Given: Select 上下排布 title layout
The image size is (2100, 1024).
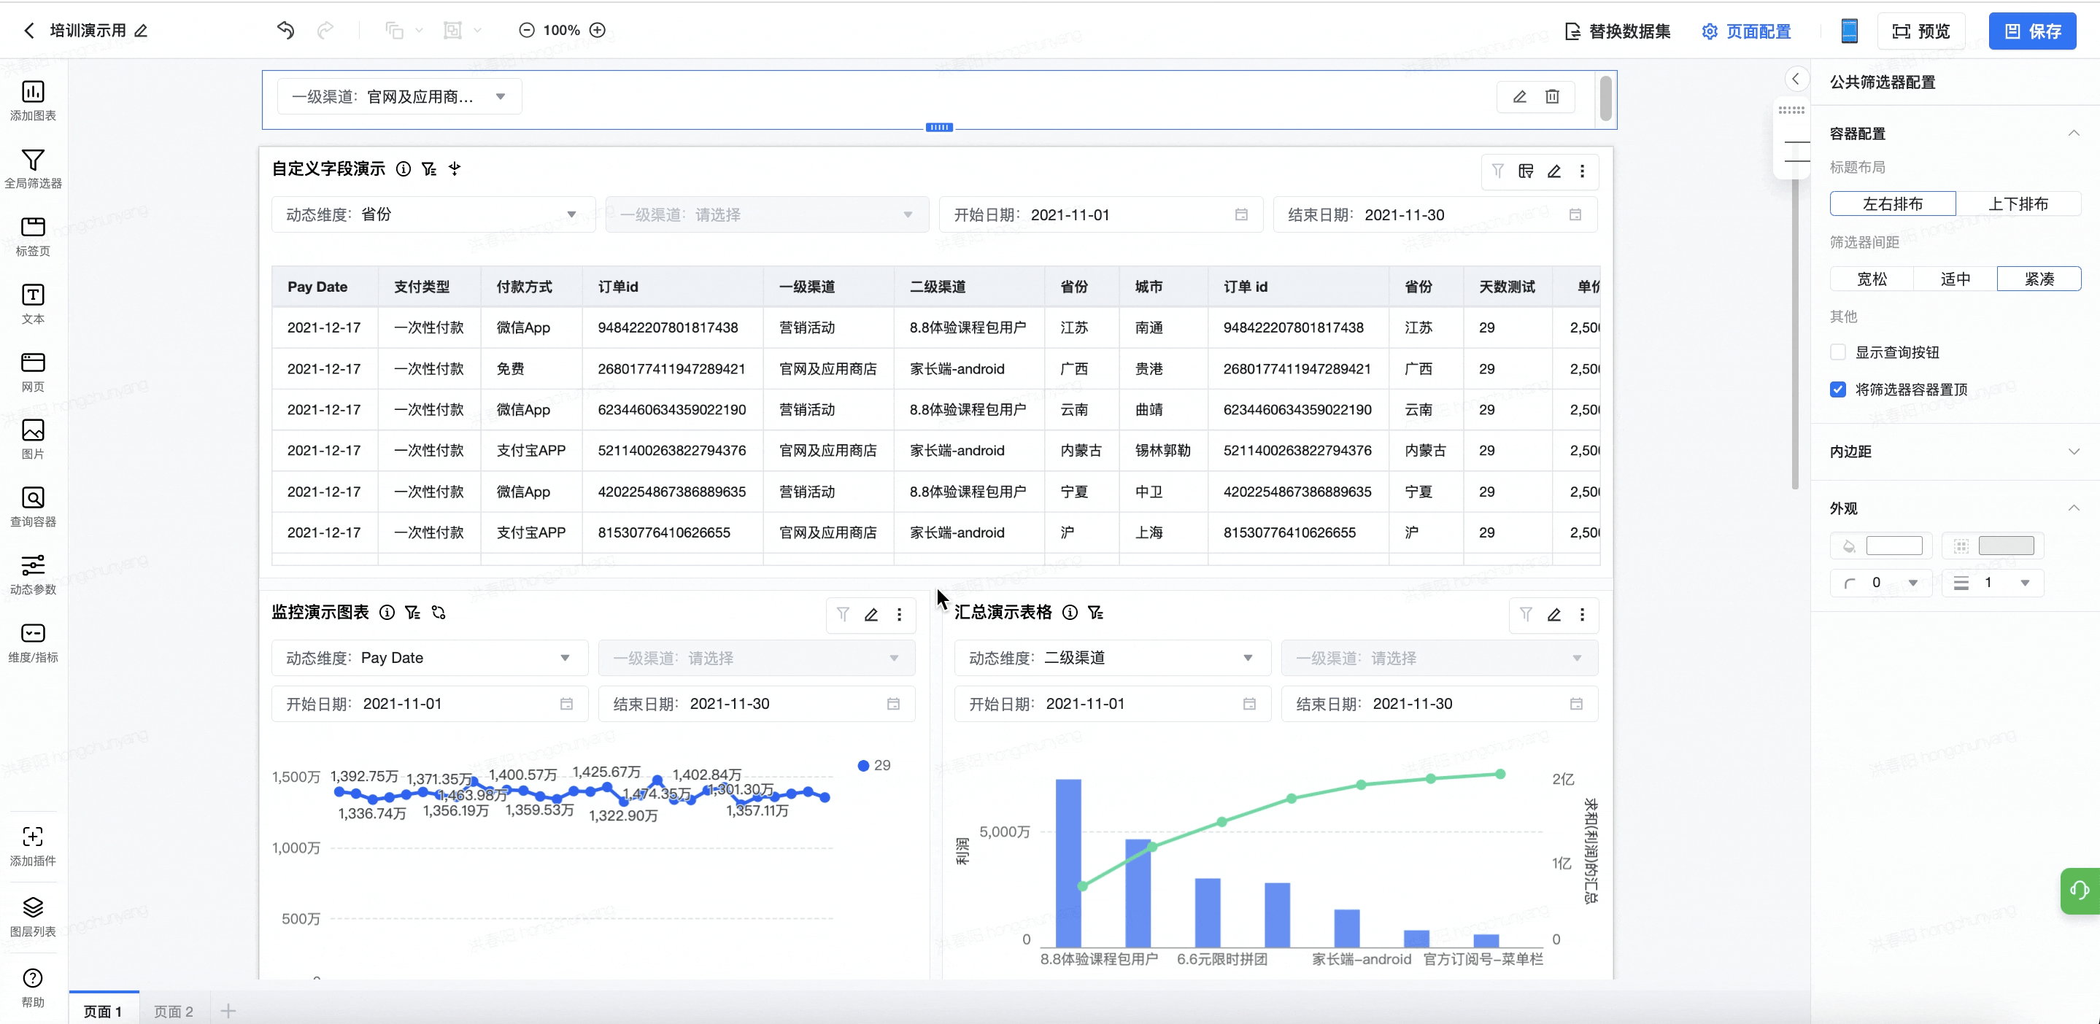Looking at the screenshot, I should point(2018,203).
